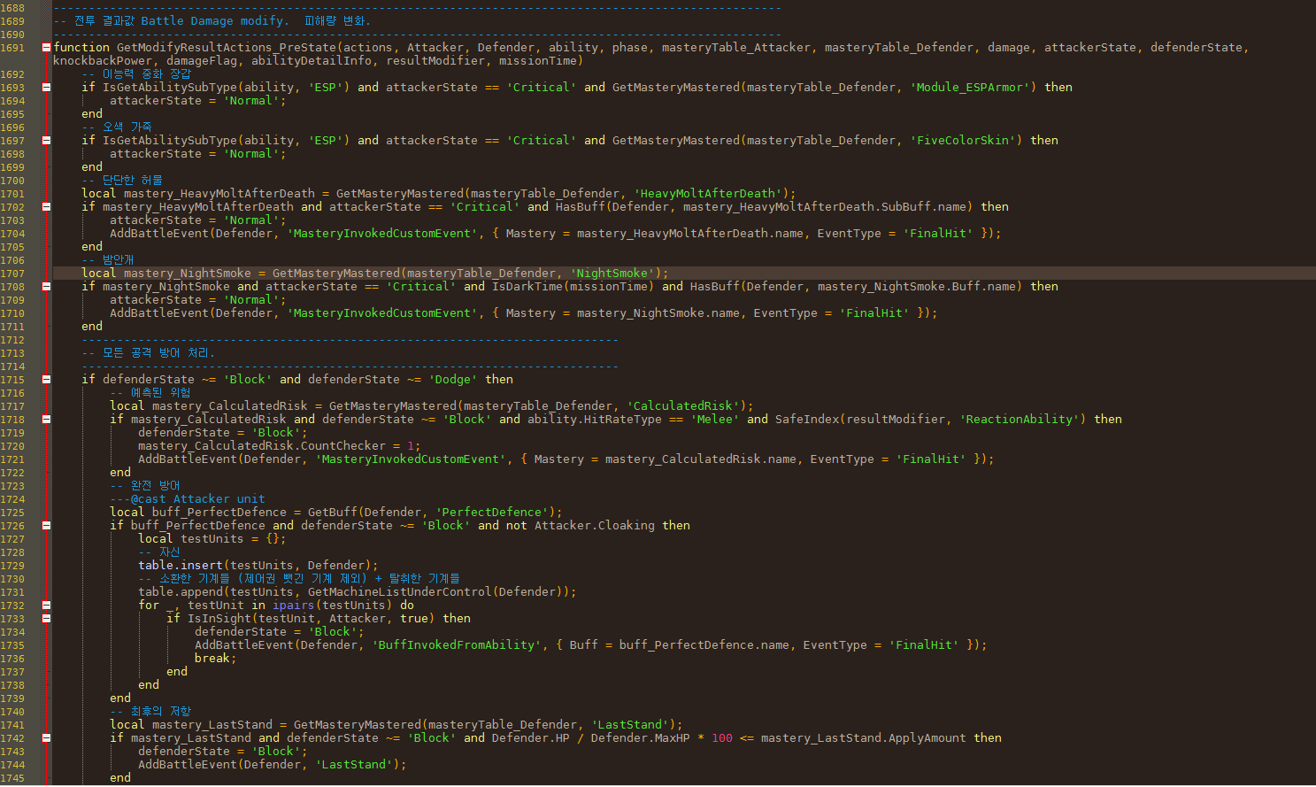Click the ApplyAmount property on line 1742

click(927, 738)
